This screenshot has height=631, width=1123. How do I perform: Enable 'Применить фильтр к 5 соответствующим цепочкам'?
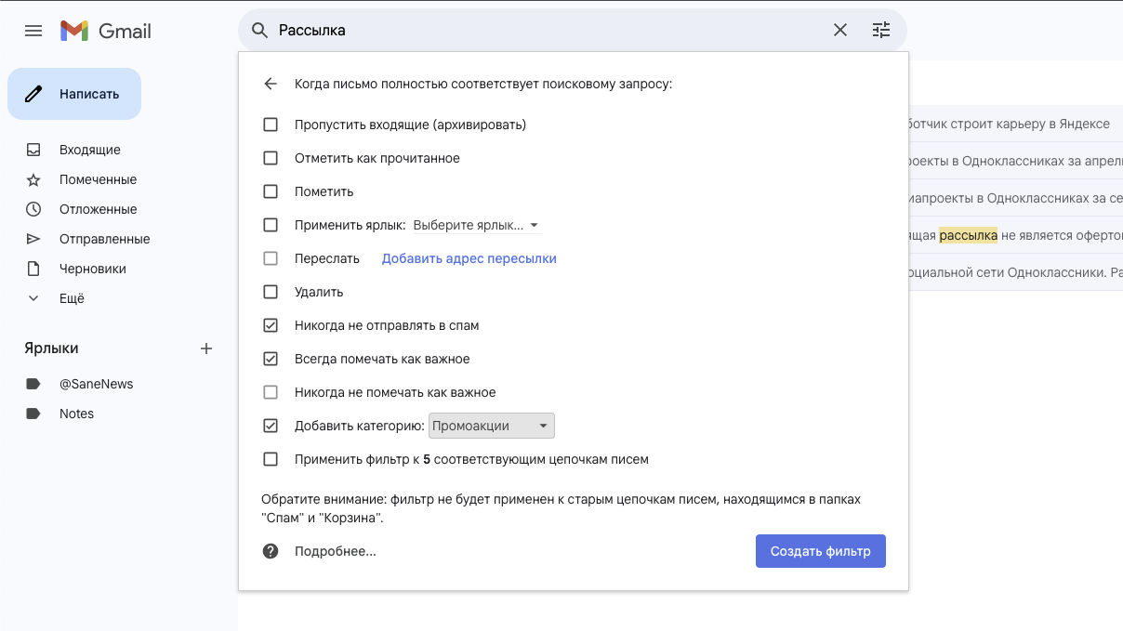[271, 459]
